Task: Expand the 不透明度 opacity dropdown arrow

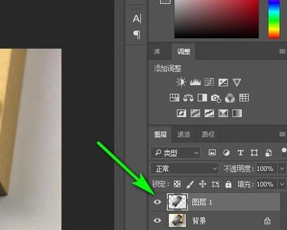Action: (282, 169)
